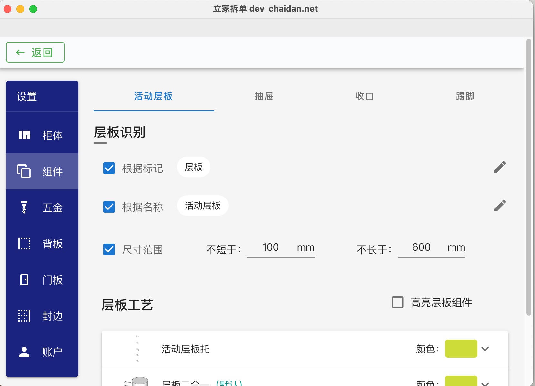Image resolution: width=535 pixels, height=386 pixels.
Task: Open the 门板 door icon
Action: click(x=24, y=280)
